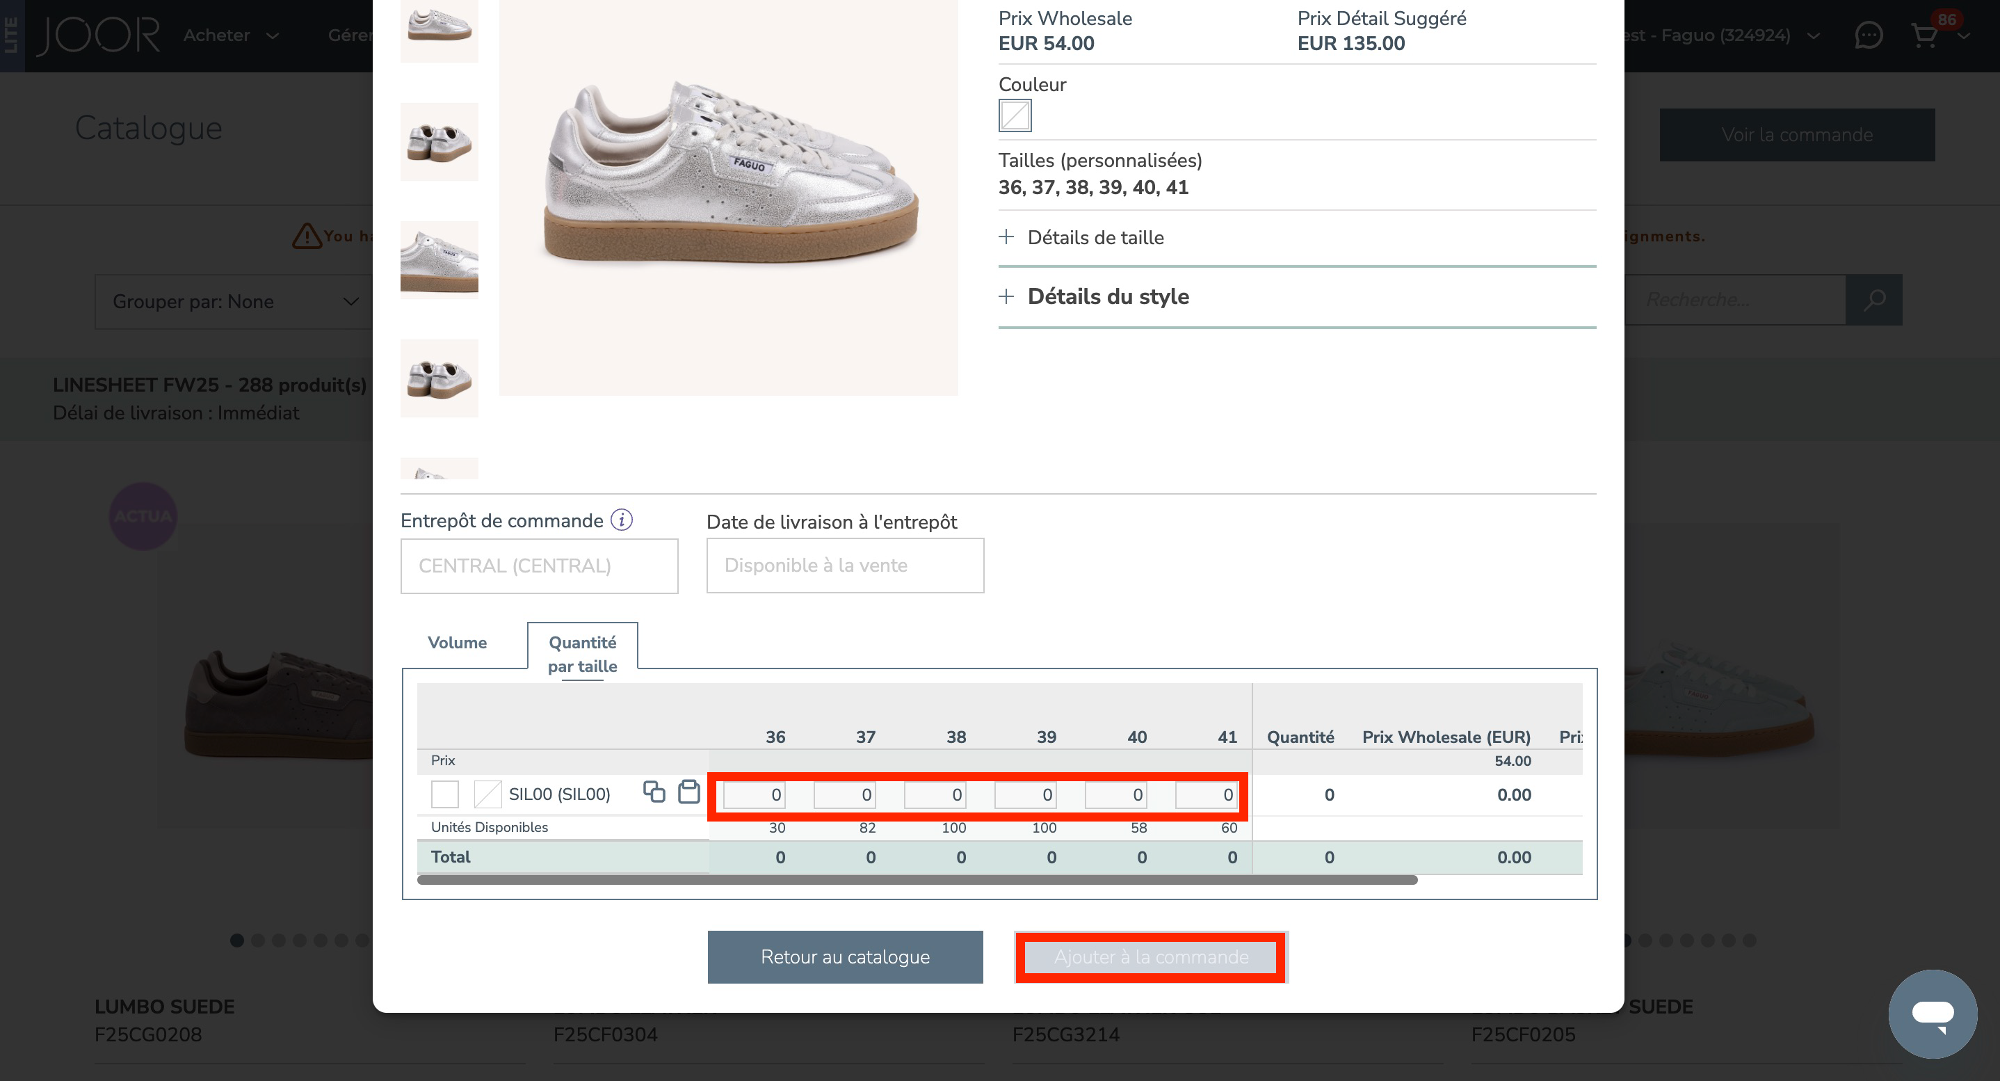Screen dimensions: 2000x1081
Task: Open the shopping cart with 86 items
Action: pyautogui.click(x=1925, y=35)
